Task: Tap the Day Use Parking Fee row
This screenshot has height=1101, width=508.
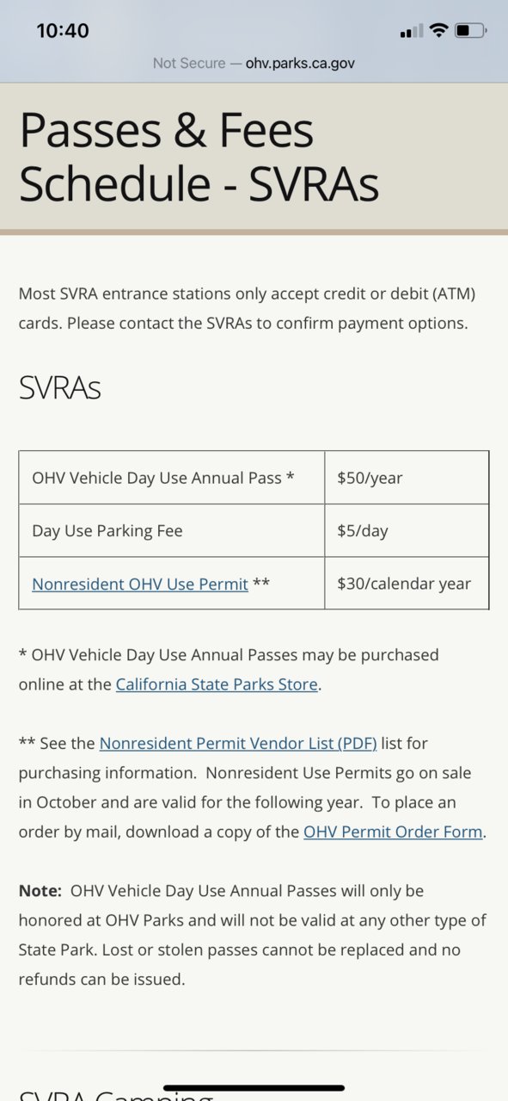Action: click(x=254, y=531)
